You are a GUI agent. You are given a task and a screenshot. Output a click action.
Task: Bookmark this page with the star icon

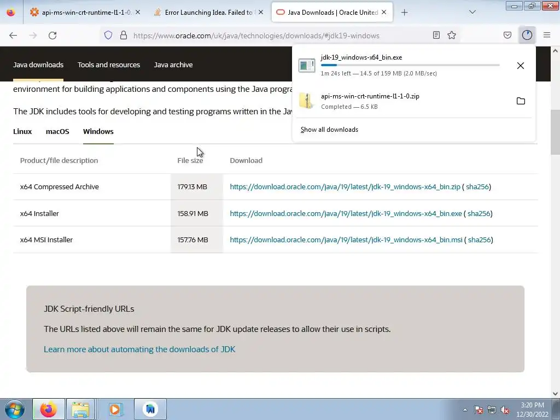coord(452,35)
